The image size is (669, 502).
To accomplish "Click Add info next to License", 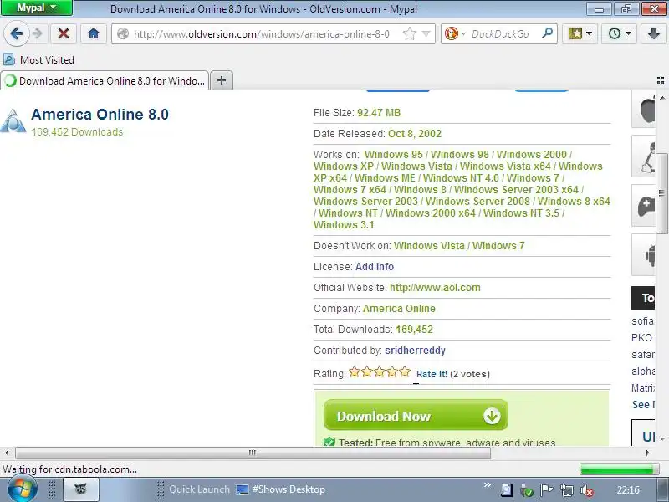I will click(x=374, y=267).
